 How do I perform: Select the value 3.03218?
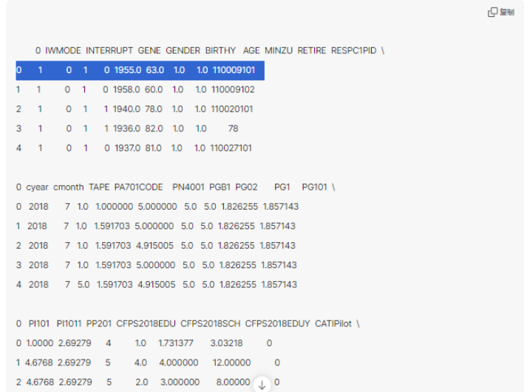click(x=226, y=343)
